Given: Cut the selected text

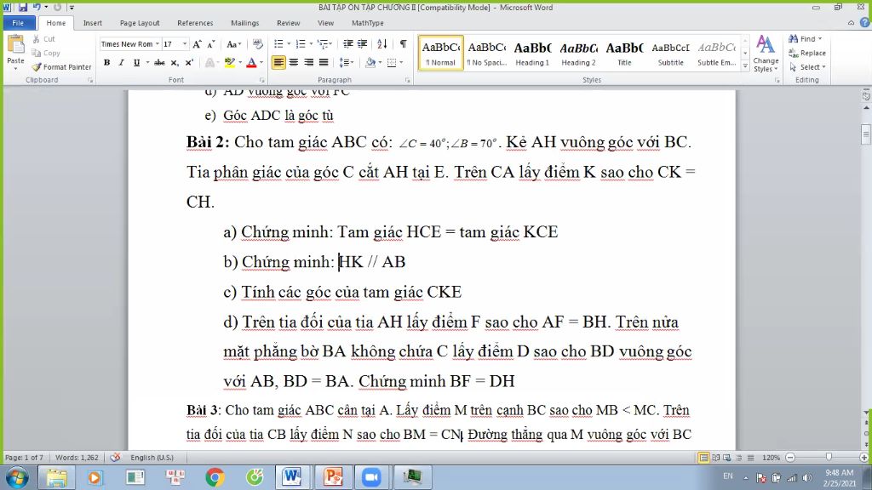Looking at the screenshot, I should [x=44, y=39].
